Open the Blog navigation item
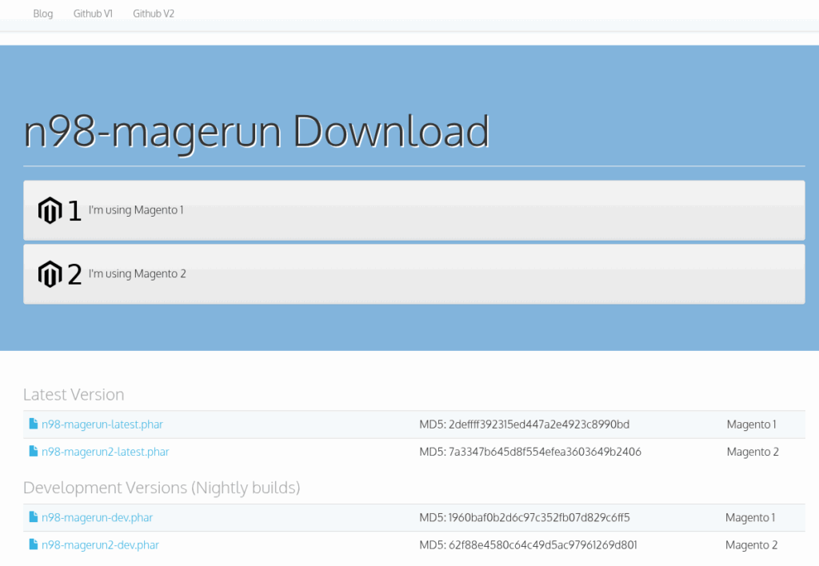 click(43, 14)
